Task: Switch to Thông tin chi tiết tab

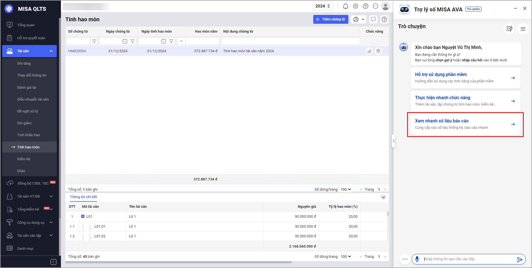Action: point(83,197)
